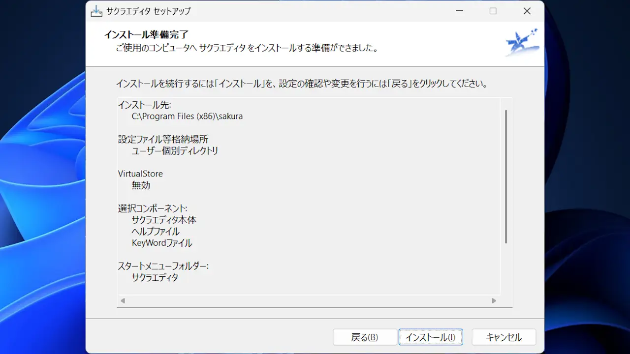Click the Sakura Editor logo image
Screen dimensions: 630x354
pos(522,43)
